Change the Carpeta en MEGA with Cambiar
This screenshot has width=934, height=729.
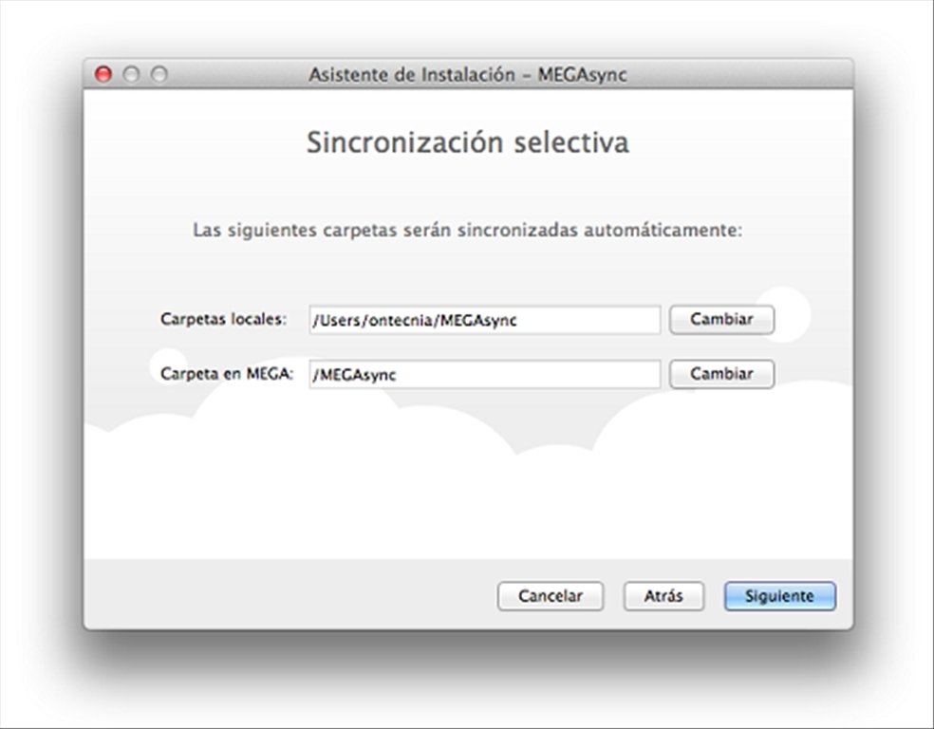tap(721, 374)
